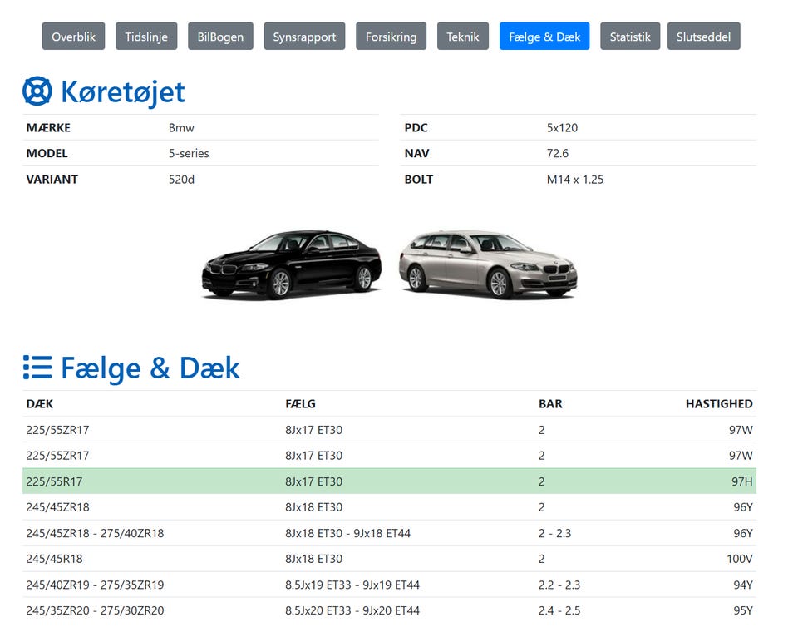Image resolution: width=798 pixels, height=627 pixels.
Task: Click the NAV label
Action: coord(416,153)
